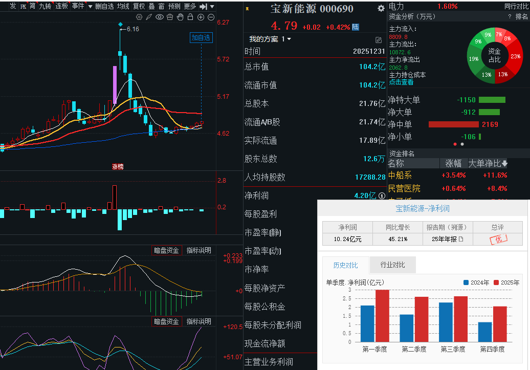Toggle 复权 price adjustment option

[x=139, y=6]
